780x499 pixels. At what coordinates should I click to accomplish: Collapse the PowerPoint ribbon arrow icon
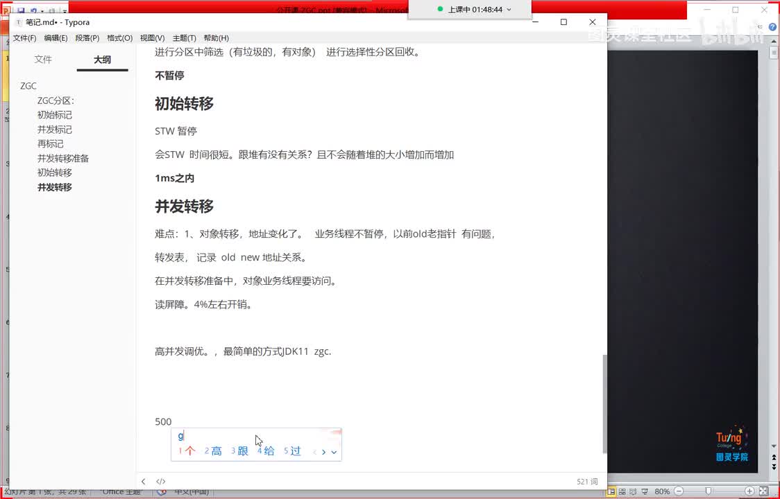coord(760,27)
